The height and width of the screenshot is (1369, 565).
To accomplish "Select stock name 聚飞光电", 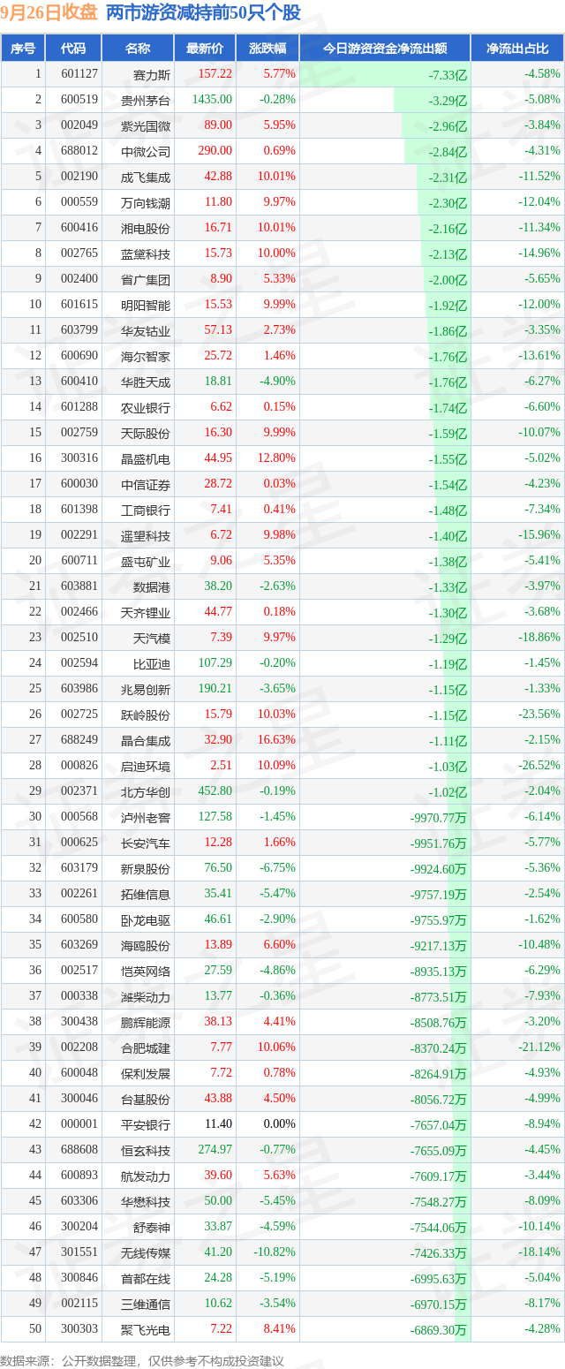I will point(147,1329).
